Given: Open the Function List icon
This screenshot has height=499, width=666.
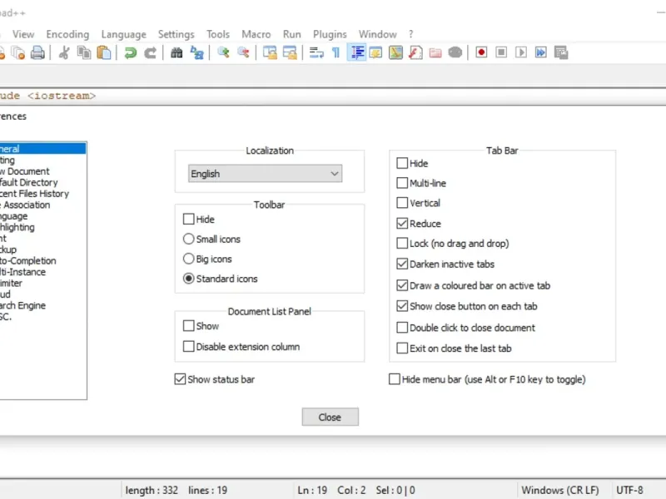Looking at the screenshot, I should 415,52.
